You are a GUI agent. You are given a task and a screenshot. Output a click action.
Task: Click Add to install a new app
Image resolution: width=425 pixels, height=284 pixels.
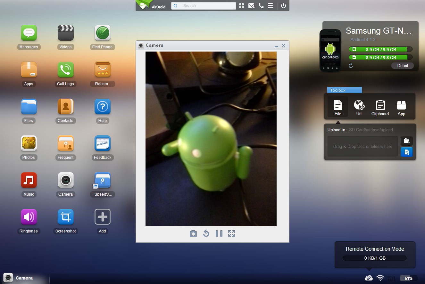click(x=103, y=217)
